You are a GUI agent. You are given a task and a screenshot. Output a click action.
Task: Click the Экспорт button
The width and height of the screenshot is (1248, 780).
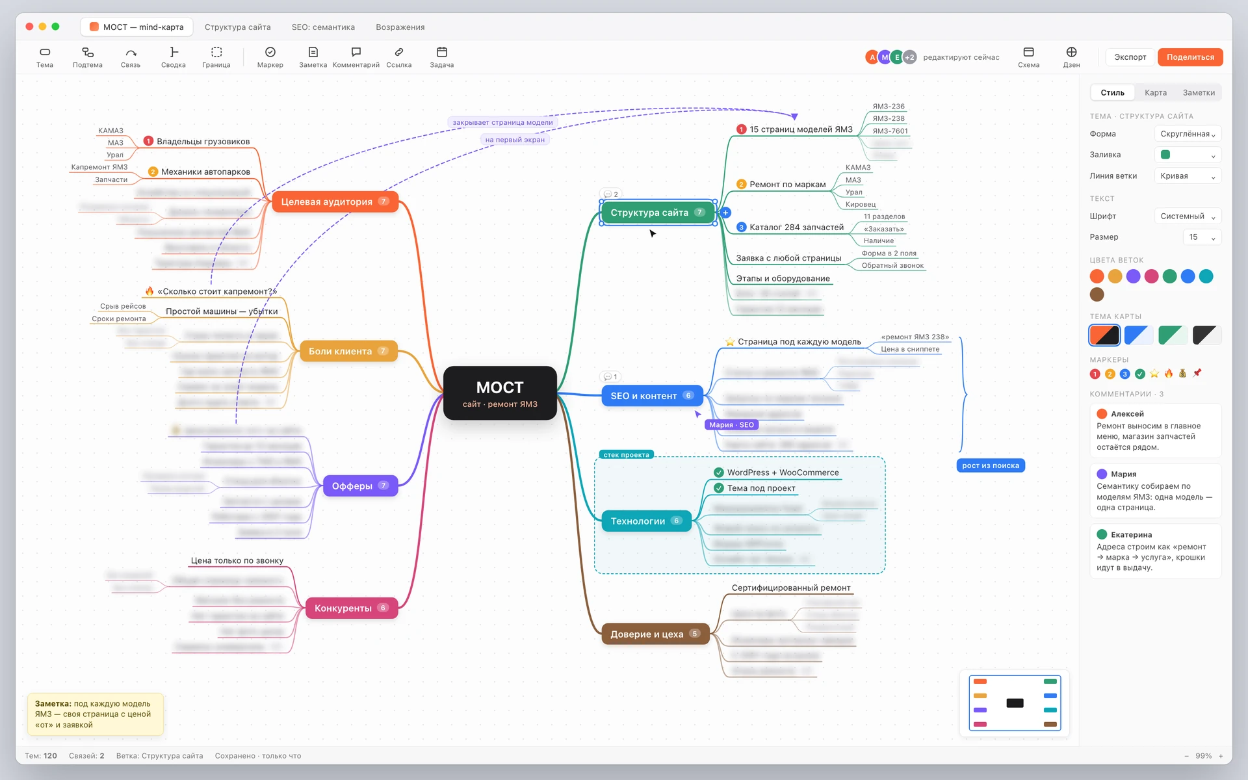point(1130,57)
